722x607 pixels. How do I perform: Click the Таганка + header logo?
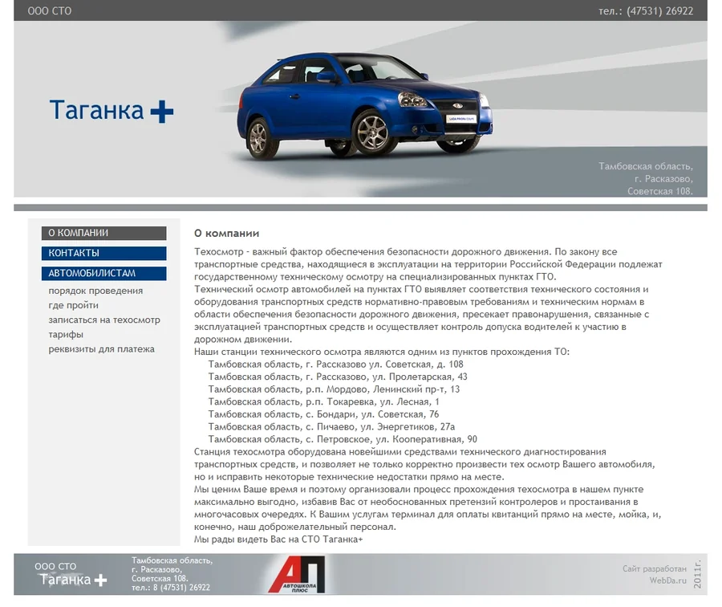pos(112,110)
